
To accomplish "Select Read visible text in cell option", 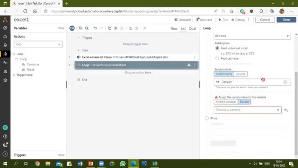I will click(217, 48).
